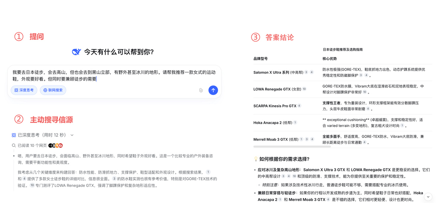The width and height of the screenshot is (446, 223).
Task: Open citation 10 next to LOWA Renegade GTX
Action: pos(304,89)
